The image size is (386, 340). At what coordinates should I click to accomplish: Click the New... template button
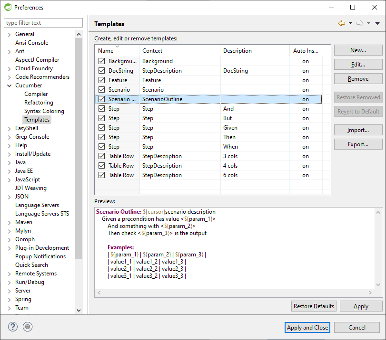point(358,50)
